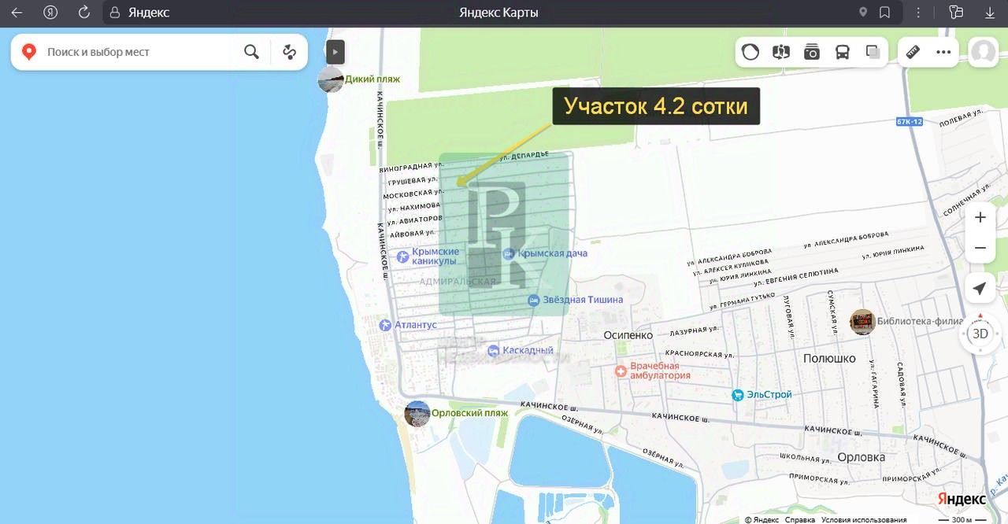This screenshot has height=524, width=1008.
Task: Reload the page with the refresh icon
Action: coord(84,13)
